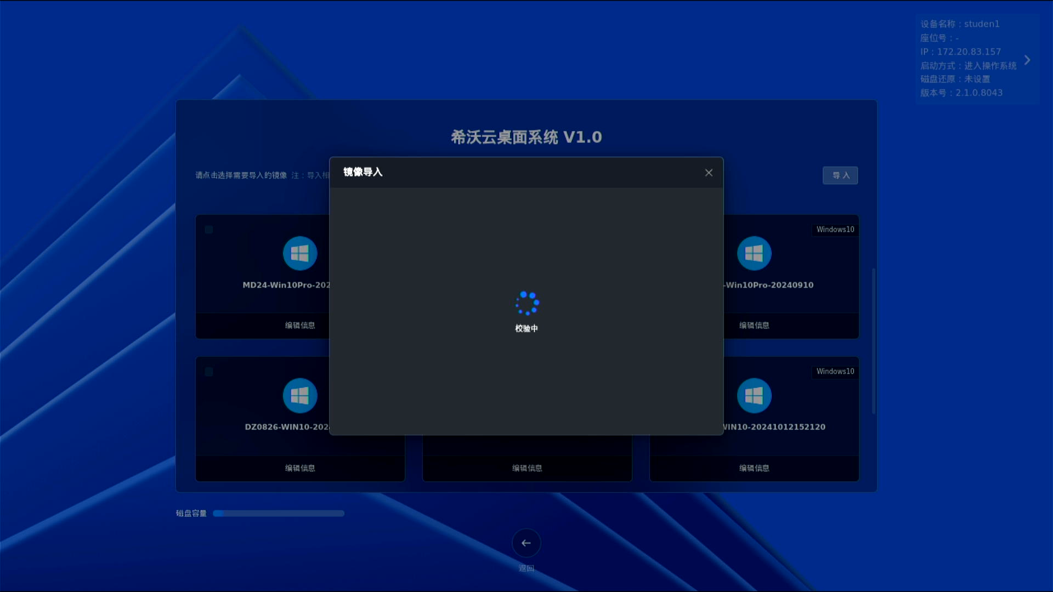This screenshot has height=592, width=1053.
Task: Click the 磁盘容量 progress bar
Action: point(279,514)
